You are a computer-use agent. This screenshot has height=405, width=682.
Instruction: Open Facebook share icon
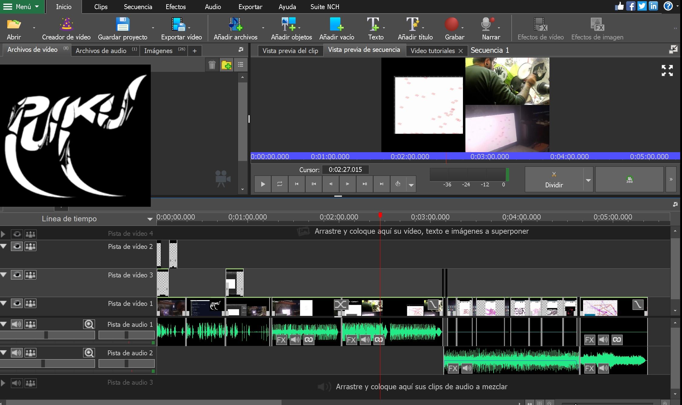pyautogui.click(x=630, y=6)
